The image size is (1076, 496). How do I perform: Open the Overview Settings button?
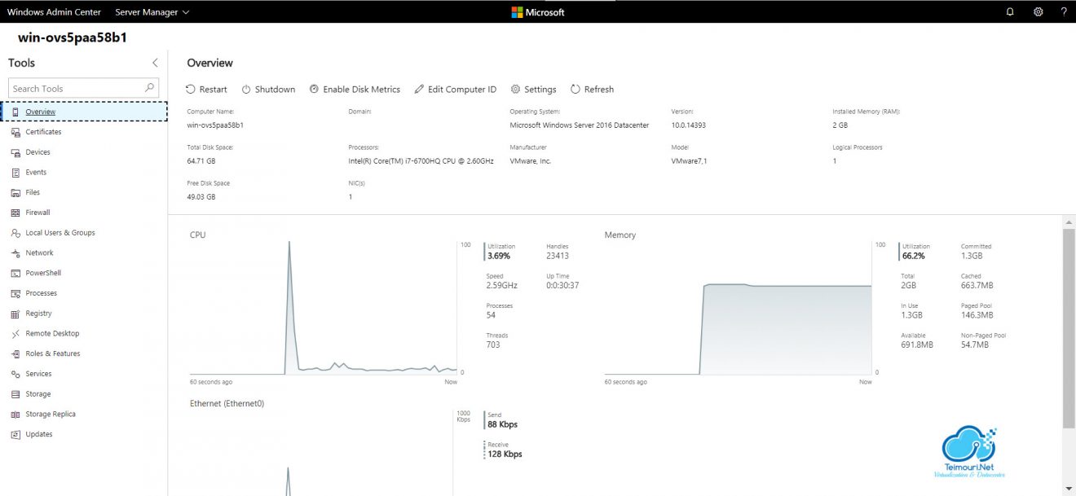point(533,90)
